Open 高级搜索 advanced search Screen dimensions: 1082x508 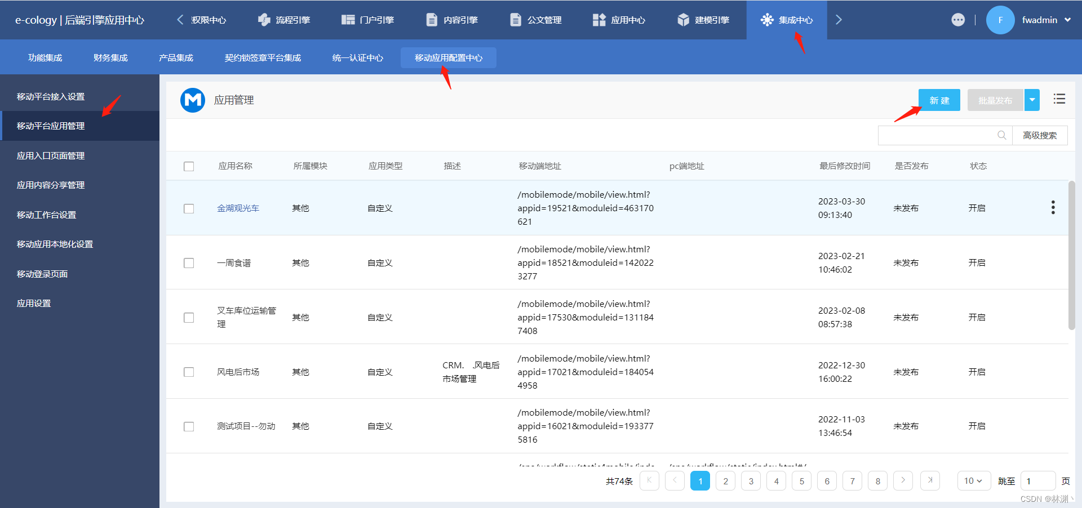coord(1040,135)
